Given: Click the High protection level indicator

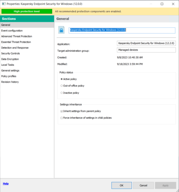Looking at the screenshot, I should tap(27, 12).
